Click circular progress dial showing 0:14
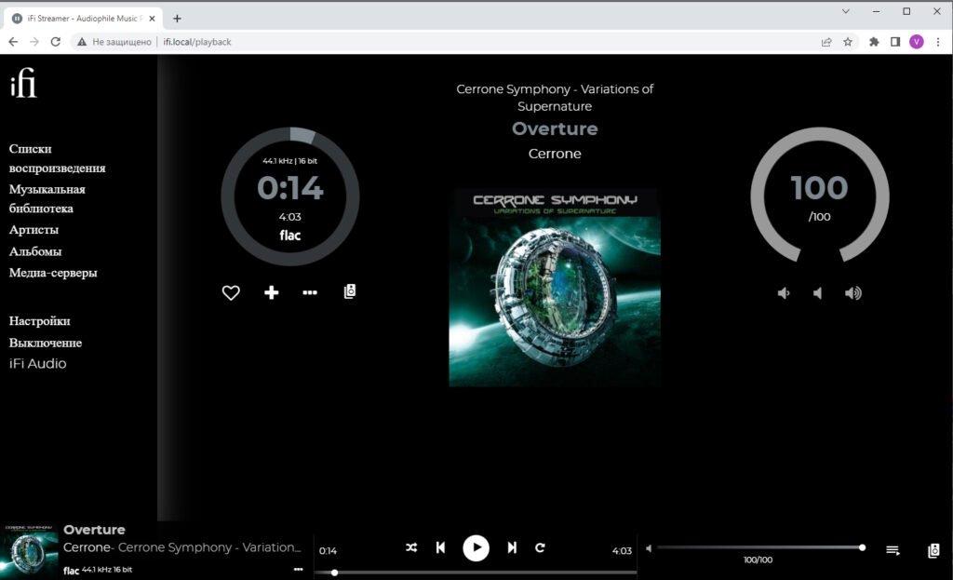The width and height of the screenshot is (953, 580). coord(290,196)
